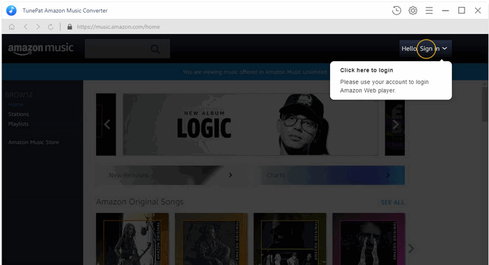Click the 'Click here to login' tooltip title
The width and height of the screenshot is (489, 265).
coord(366,70)
